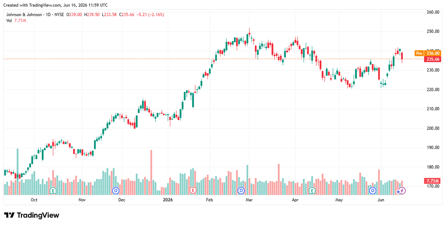
Task: Click the Dec label on time axis
Action: [x=122, y=200]
